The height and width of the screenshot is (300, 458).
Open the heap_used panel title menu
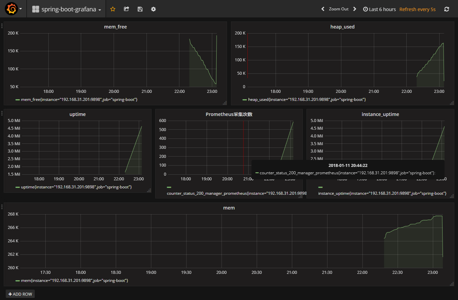[342, 27]
